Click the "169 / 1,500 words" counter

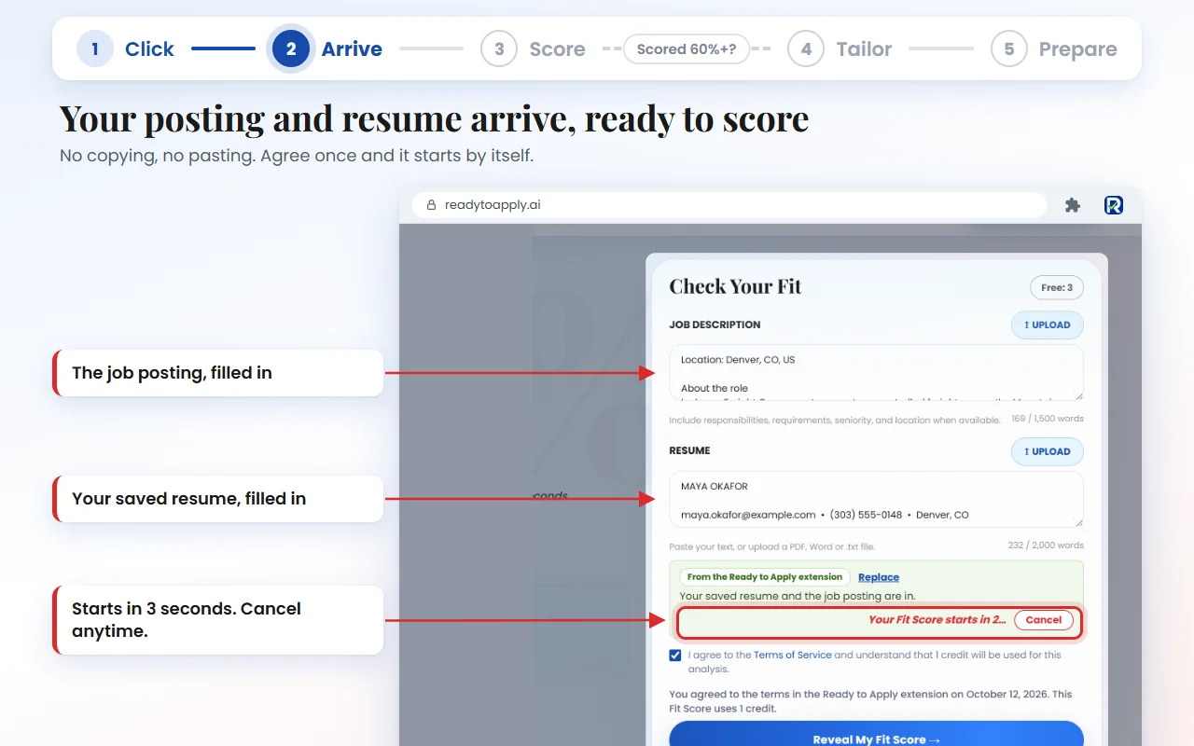coord(1048,419)
